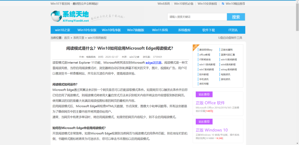Image resolution: width=299 pixels, height=145 pixels.
Task: Select Win7旗舰版 in navigation bar
Action: (136, 30)
